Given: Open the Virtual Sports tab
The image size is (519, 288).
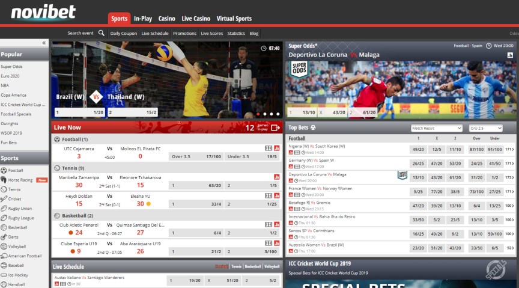Looking at the screenshot, I should click(234, 19).
